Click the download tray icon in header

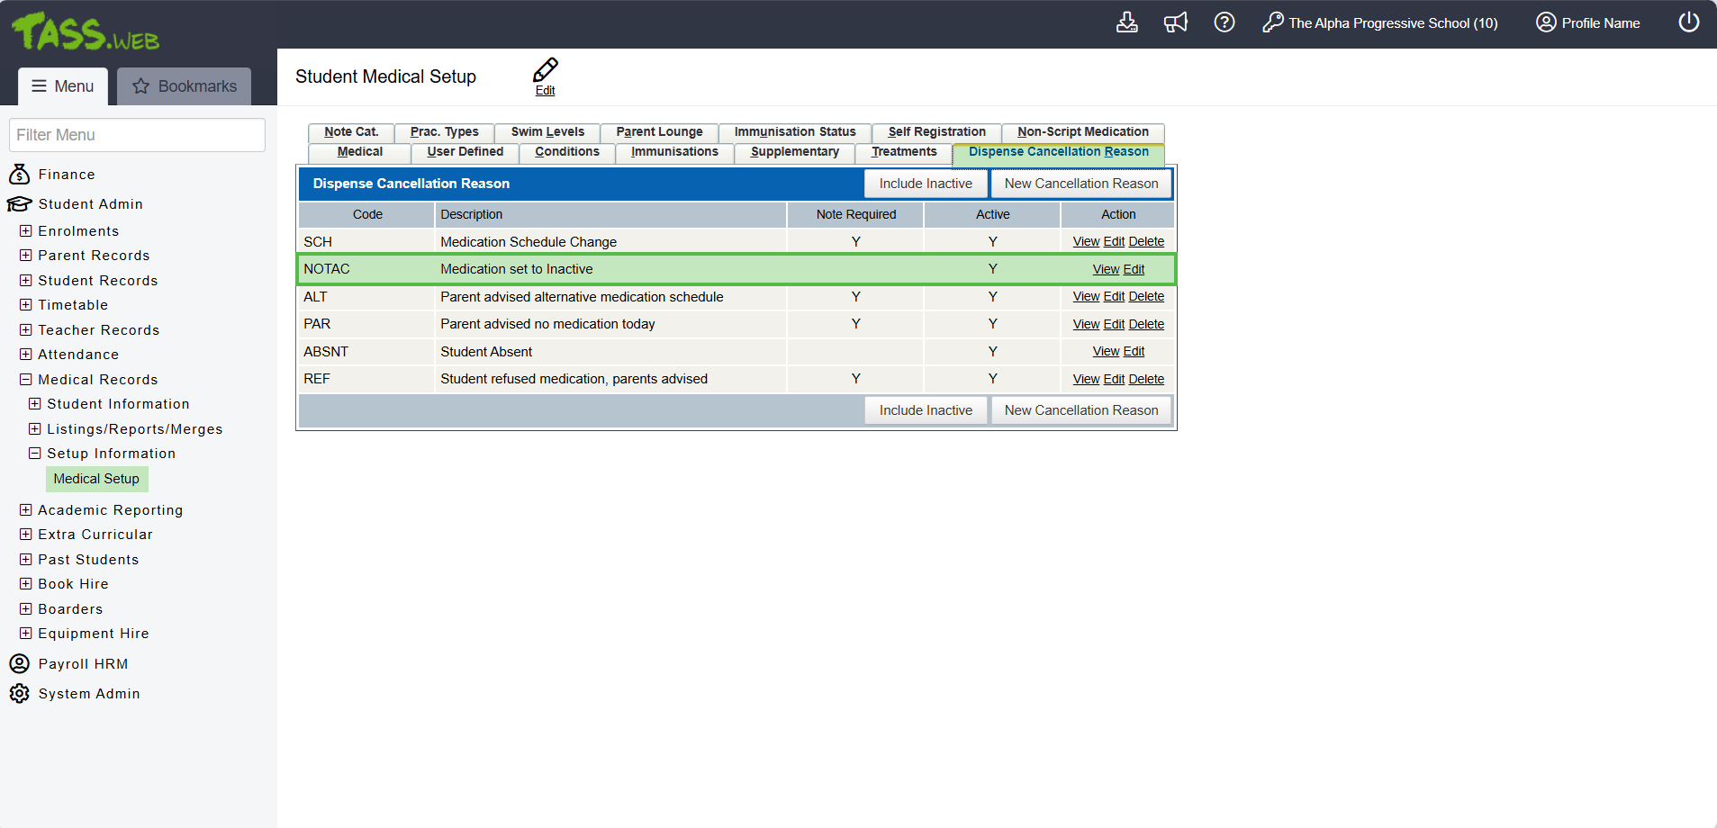(x=1126, y=22)
